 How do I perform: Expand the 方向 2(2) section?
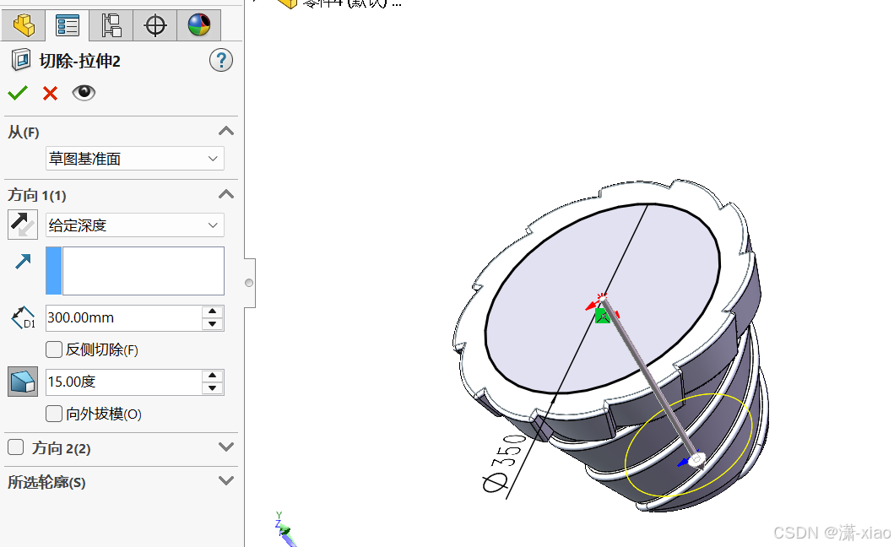coord(226,447)
